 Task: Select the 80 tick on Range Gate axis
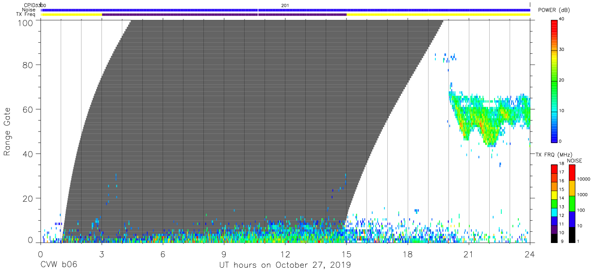tap(28, 65)
